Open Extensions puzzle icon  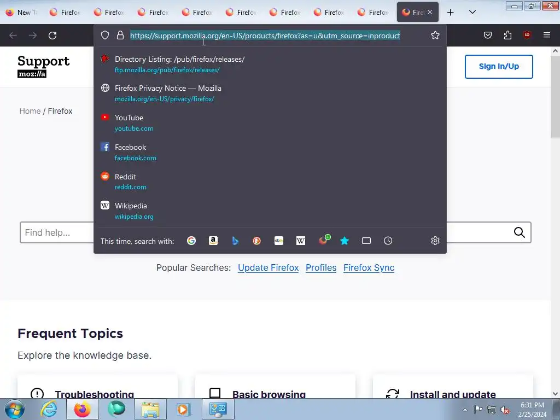[x=507, y=35]
